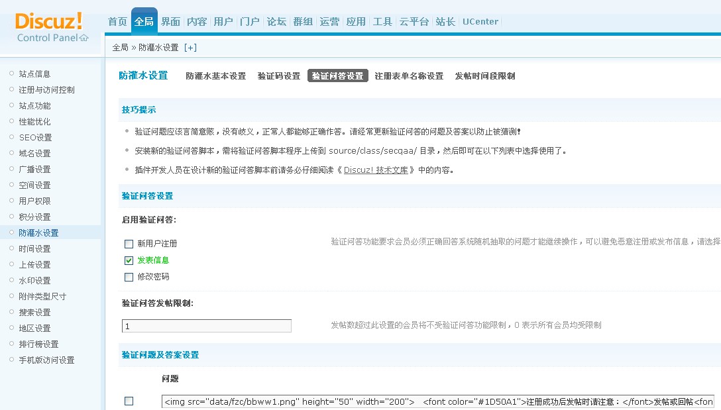Click the first question HTML text field
The height and width of the screenshot is (410, 721).
click(437, 401)
